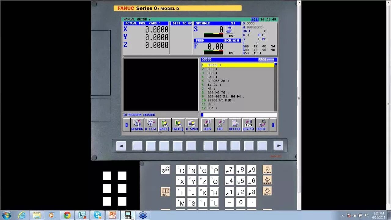The width and height of the screenshot is (391, 220).
Task: Click the INSERT edit key
Action: pos(267,180)
